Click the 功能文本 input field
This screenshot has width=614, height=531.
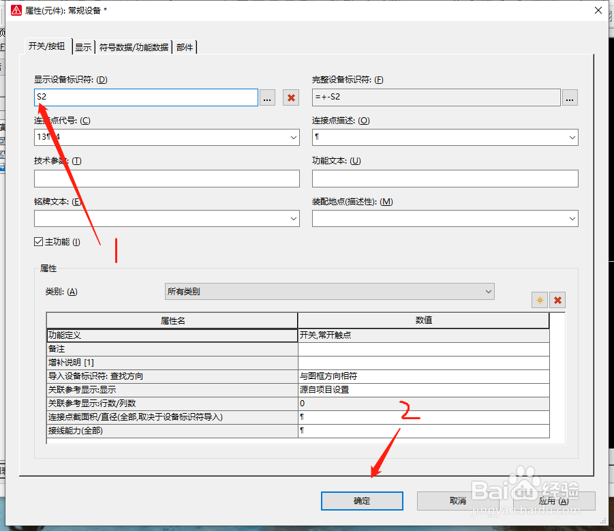pyautogui.click(x=445, y=179)
